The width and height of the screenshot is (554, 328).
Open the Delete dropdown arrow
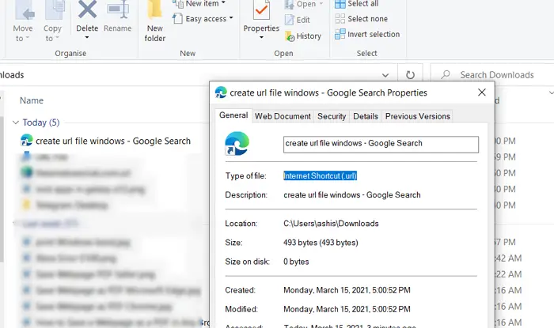pos(87,37)
